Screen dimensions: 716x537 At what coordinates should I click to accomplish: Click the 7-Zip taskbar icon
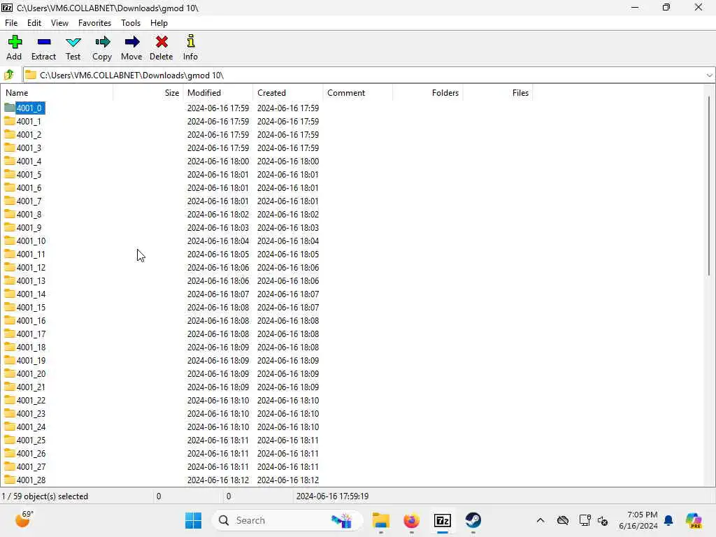click(443, 520)
